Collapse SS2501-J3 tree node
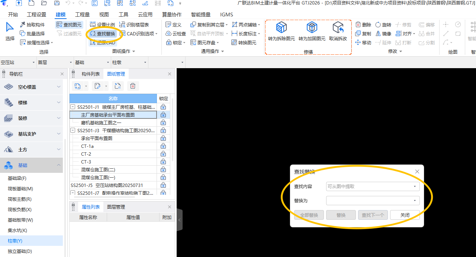Viewport: 476px width, 257px height. tap(73, 130)
